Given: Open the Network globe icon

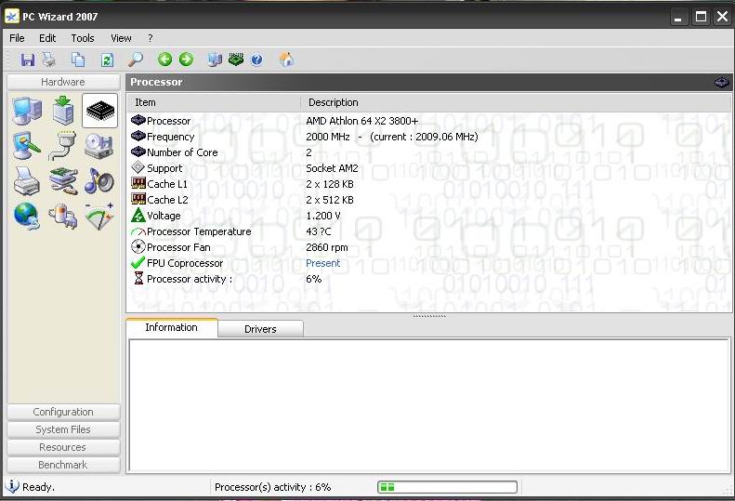Looking at the screenshot, I should point(27,217).
